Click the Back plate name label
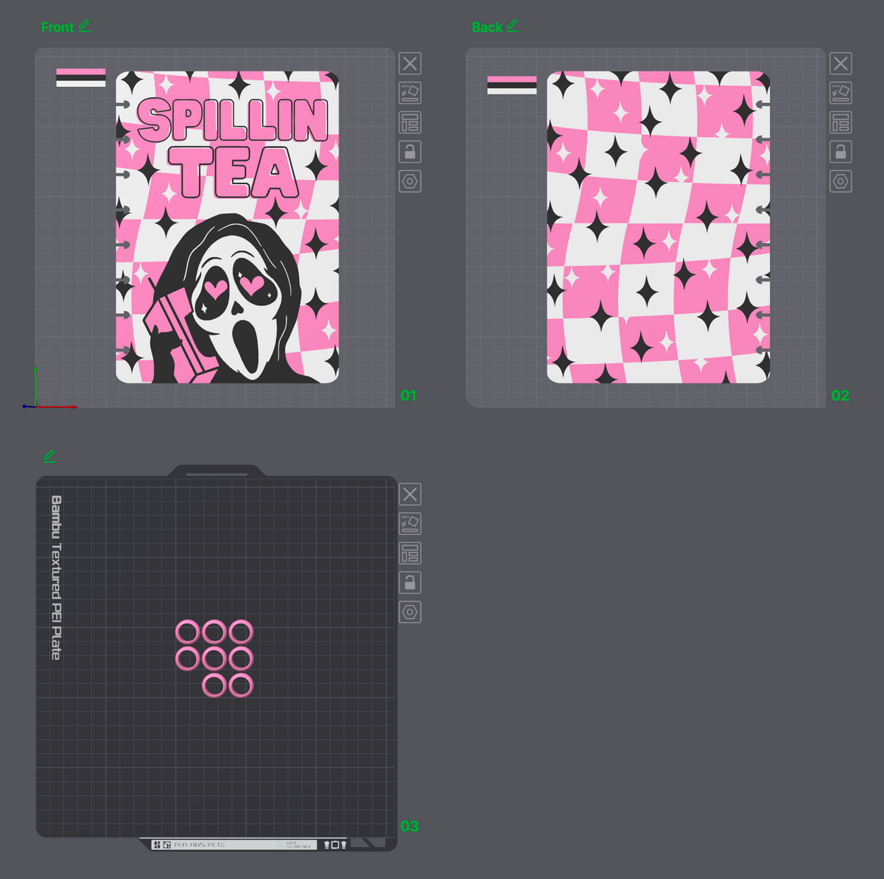The height and width of the screenshot is (879, 884). 487,27
